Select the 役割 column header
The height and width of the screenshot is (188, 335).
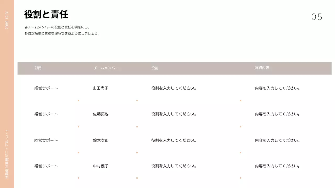tap(155, 68)
